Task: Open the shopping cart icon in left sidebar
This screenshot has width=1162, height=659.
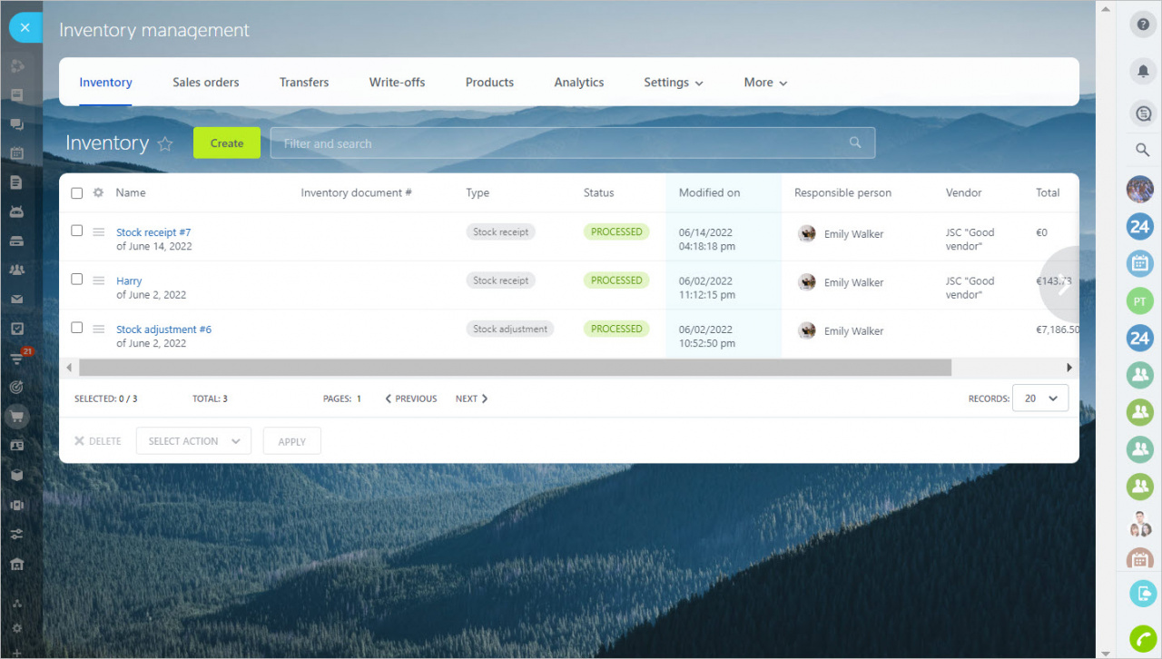Action: pos(16,417)
